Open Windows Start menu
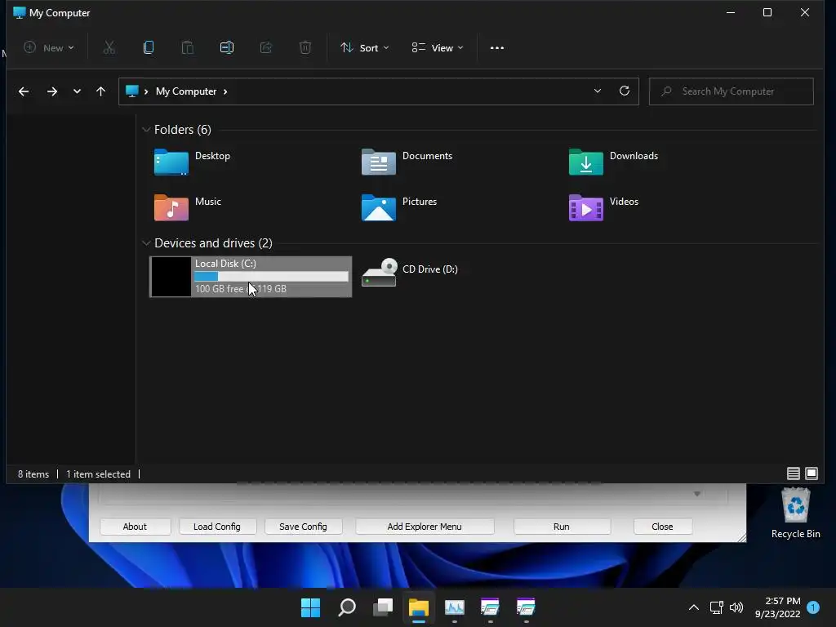Screen dimensions: 836x627 pyautogui.click(x=311, y=607)
